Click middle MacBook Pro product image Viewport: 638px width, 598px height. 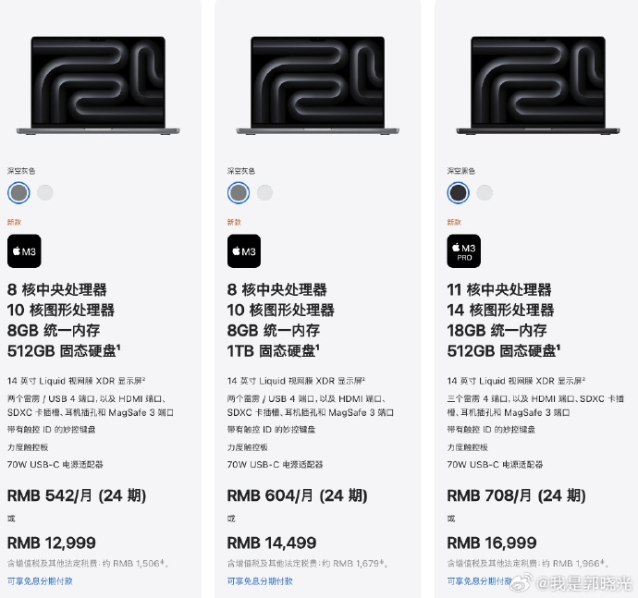tap(318, 85)
